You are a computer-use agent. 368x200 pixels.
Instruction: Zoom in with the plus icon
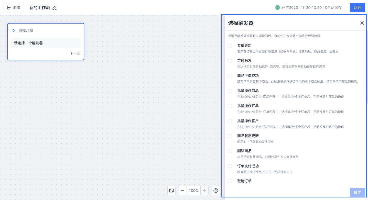[x=204, y=191]
